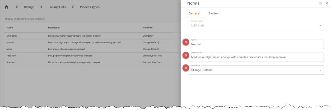Sort by the Workflow column header
This screenshot has width=331, height=110.
click(147, 28)
